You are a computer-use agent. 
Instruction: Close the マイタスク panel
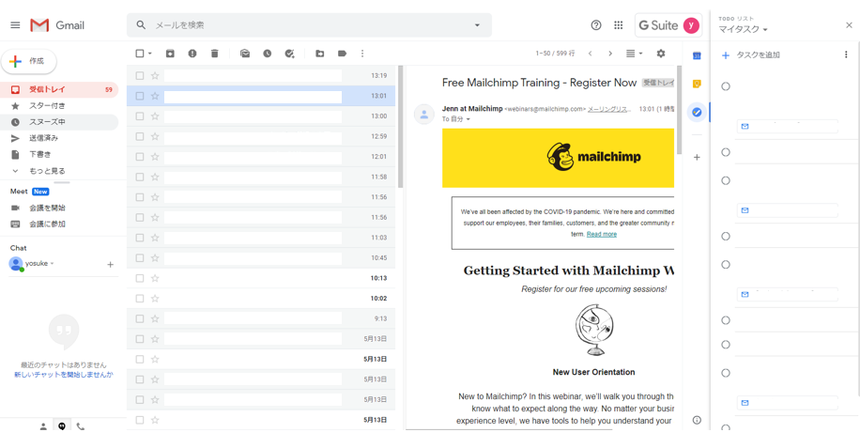(849, 25)
